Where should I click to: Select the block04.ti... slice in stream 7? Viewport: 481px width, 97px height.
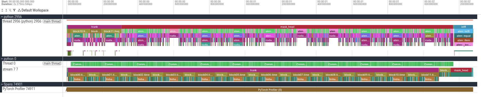[205, 75]
